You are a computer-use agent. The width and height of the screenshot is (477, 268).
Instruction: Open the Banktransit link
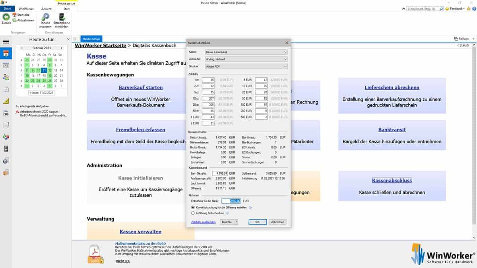[x=392, y=129]
